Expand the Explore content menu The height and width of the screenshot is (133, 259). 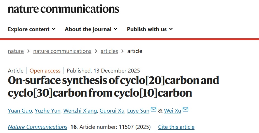(31, 29)
